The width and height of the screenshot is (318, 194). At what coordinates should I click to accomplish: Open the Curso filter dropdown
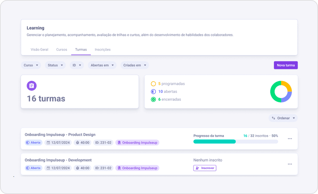(31, 65)
